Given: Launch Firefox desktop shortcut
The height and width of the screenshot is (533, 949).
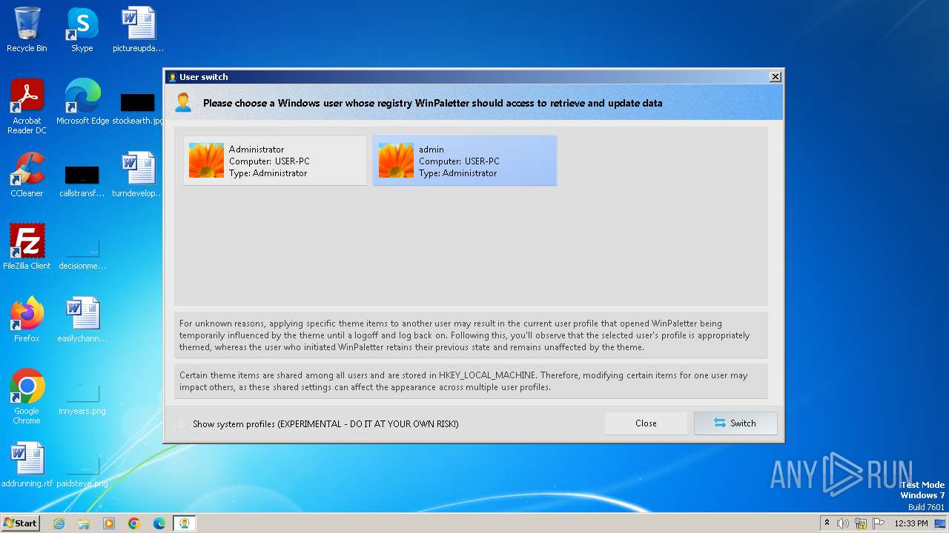Looking at the screenshot, I should pyautogui.click(x=27, y=320).
